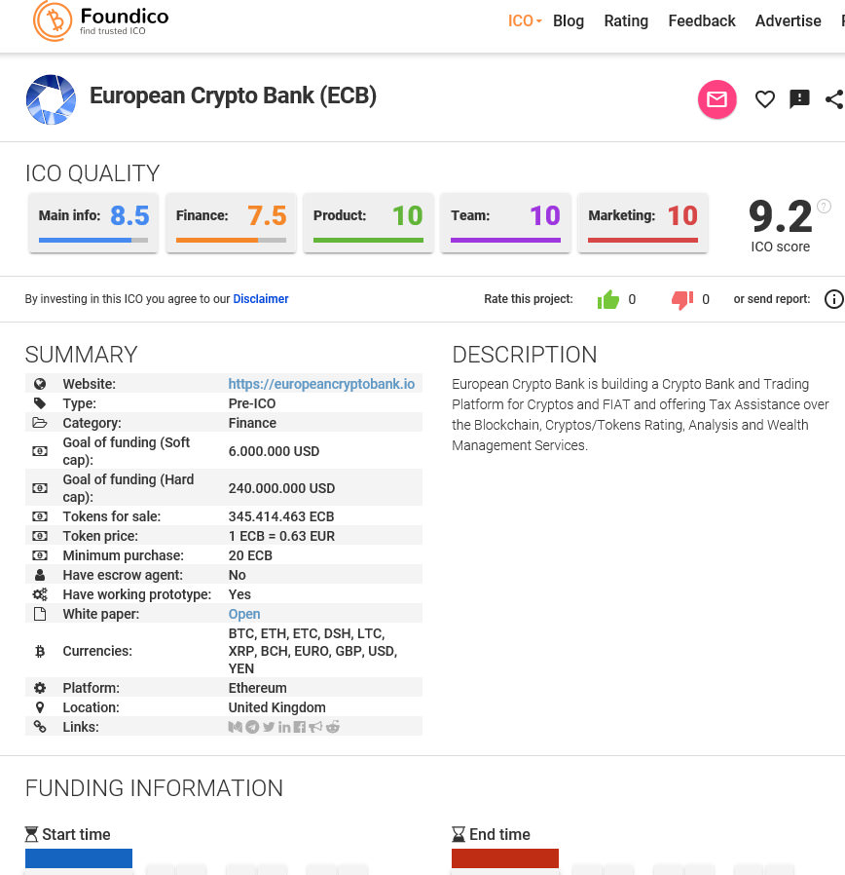The image size is (845, 875).
Task: Open the Telegram link icon
Action: click(x=252, y=727)
